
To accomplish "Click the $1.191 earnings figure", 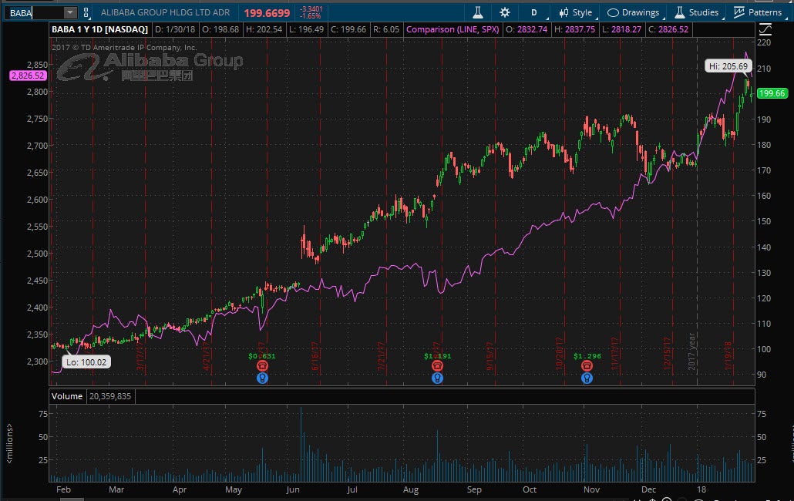I will pos(438,356).
